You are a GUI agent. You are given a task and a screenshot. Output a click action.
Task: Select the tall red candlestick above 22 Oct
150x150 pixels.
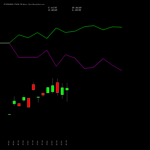(x=57, y=88)
